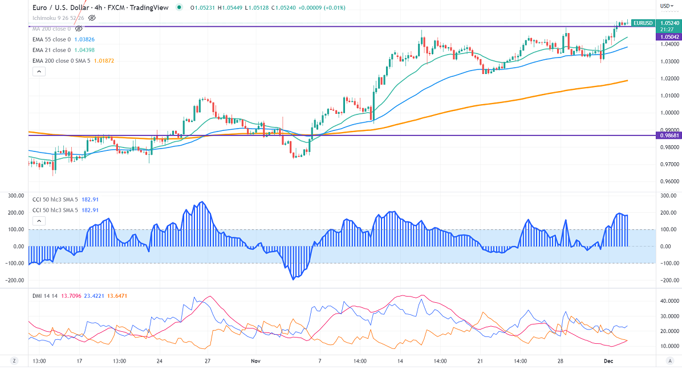Select the first CCI 50 hlc3 label
Screen dimensions: 682x370
point(55,200)
